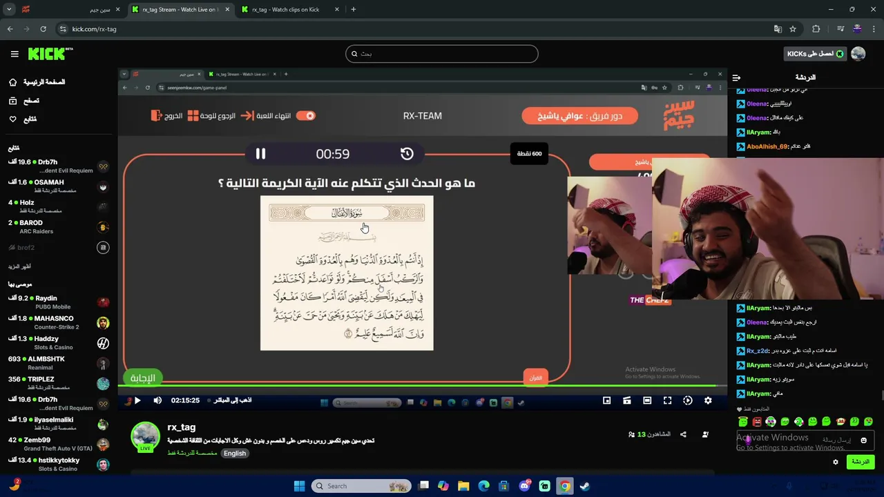
Task: Open the Chrome tab search dropdown
Action: (x=9, y=10)
